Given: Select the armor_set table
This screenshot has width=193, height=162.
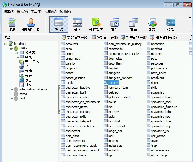Looking at the screenshot, I should point(73,59).
